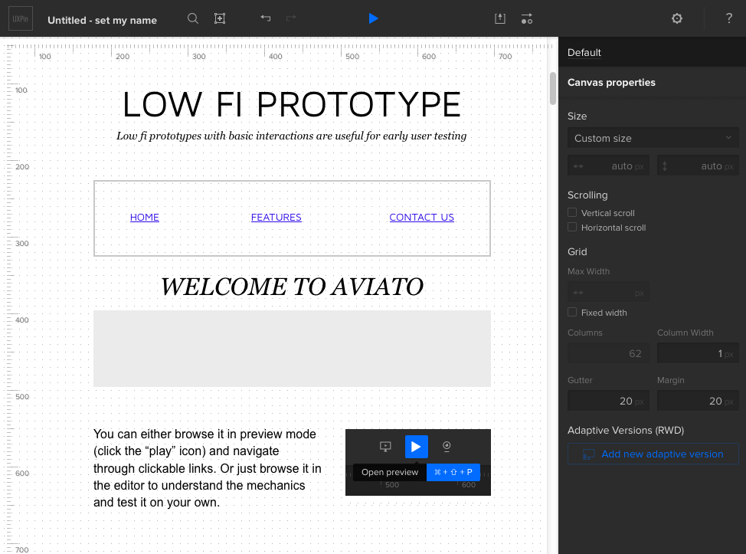Click the canvas height auto field

coord(698,166)
